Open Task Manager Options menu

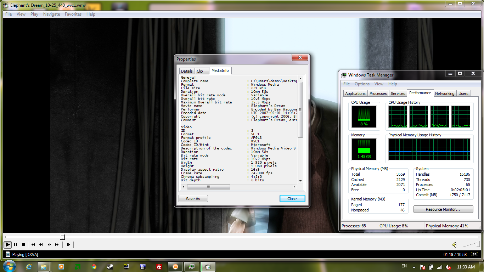coord(362,84)
